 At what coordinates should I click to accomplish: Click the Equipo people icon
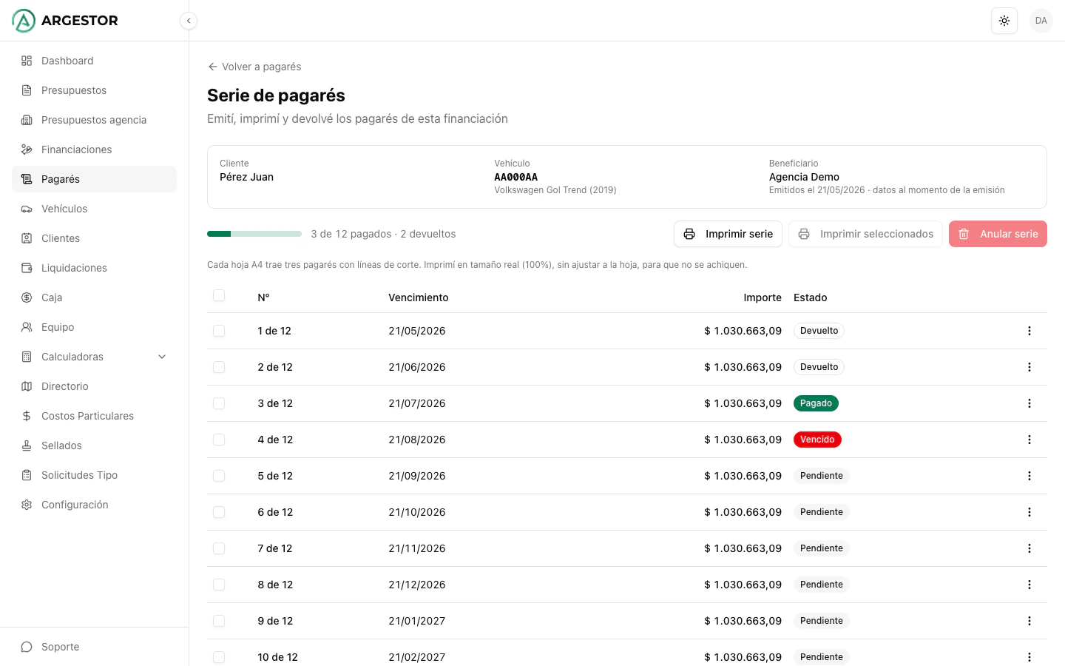(x=27, y=327)
